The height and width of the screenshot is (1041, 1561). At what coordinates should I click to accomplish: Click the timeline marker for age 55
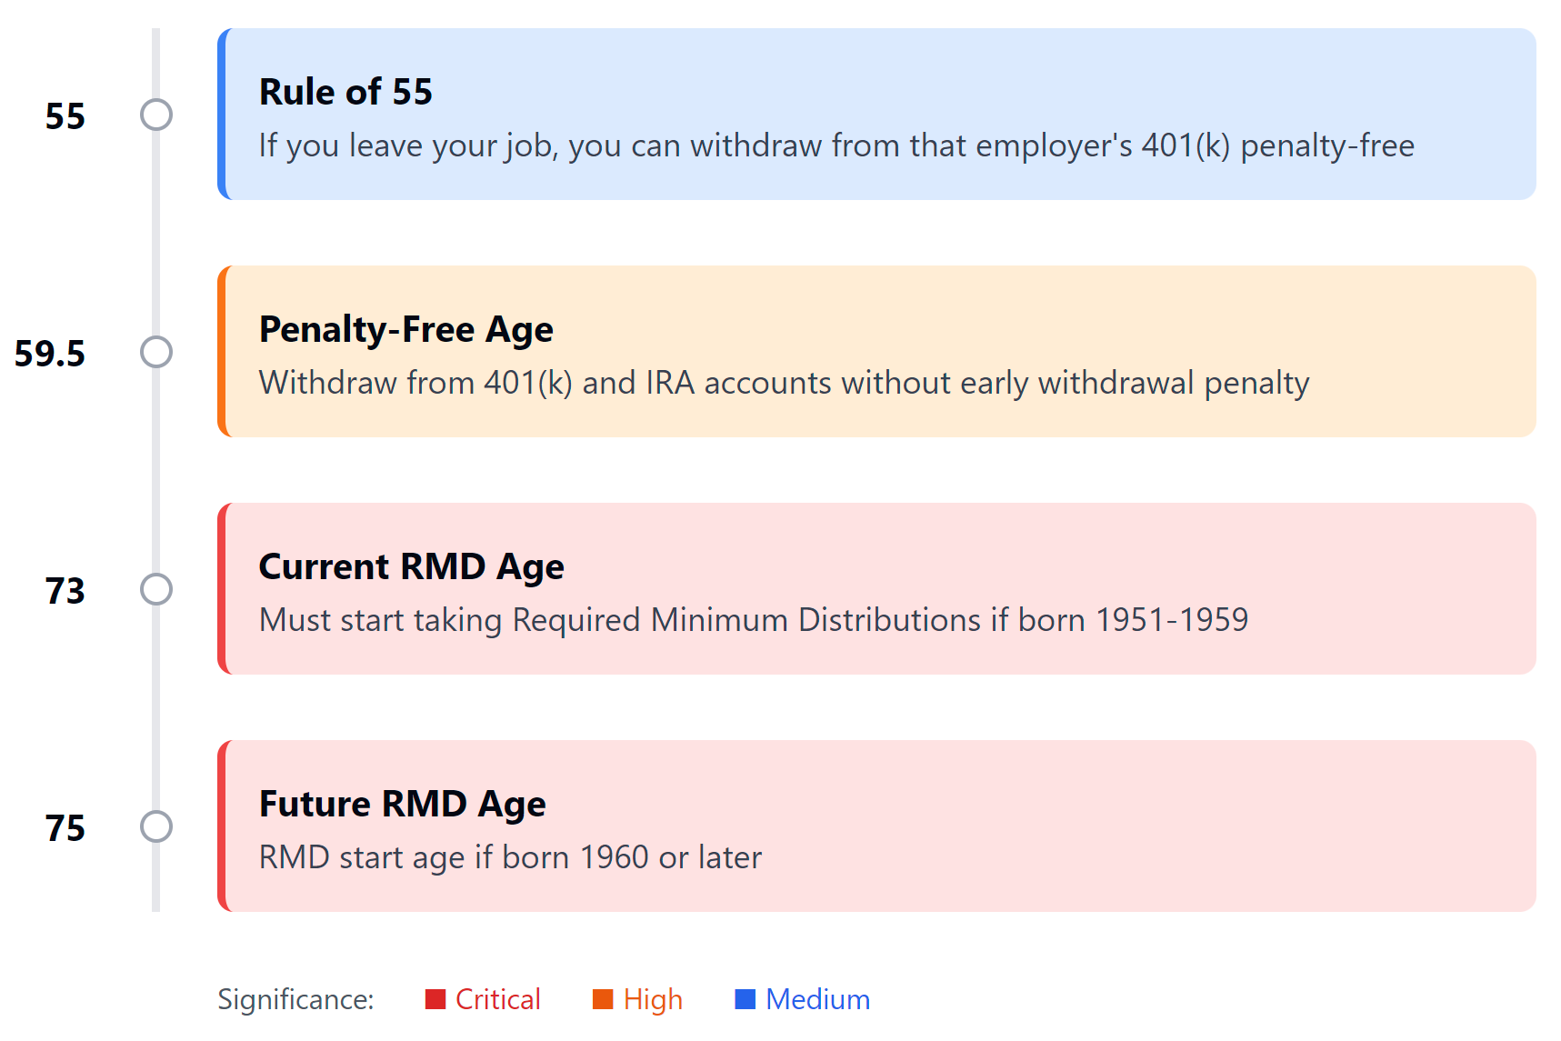click(x=156, y=115)
